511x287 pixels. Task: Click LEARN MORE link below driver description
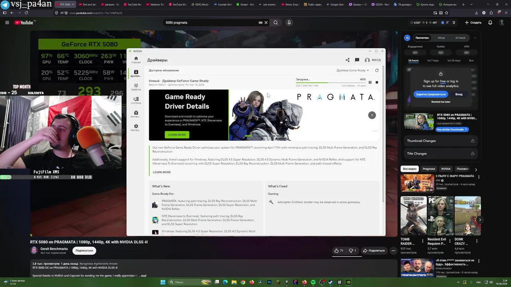[162, 172]
